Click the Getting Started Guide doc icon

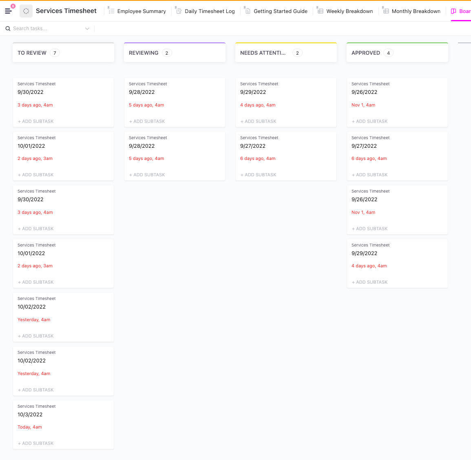248,11
